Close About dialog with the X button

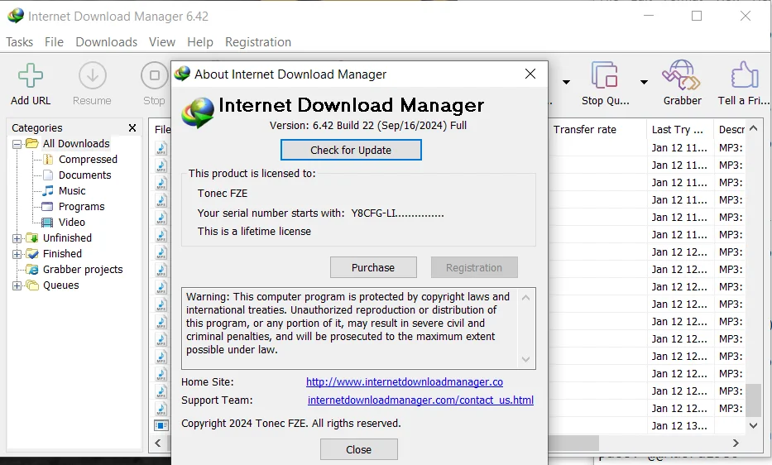pyautogui.click(x=530, y=74)
